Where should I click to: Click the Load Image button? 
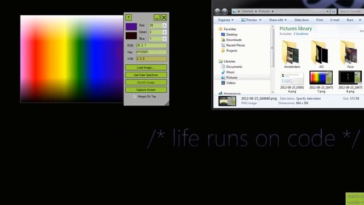coord(146,68)
